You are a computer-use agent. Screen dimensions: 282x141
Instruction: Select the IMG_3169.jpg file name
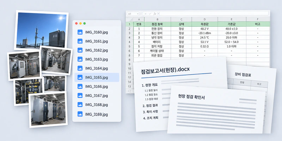[x=97, y=114]
